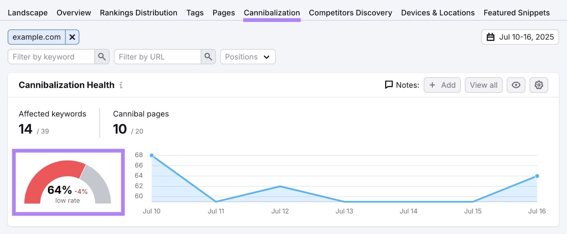The height and width of the screenshot is (234, 567).
Task: Click the info icon beside Cannibalization Health
Action: (x=121, y=85)
